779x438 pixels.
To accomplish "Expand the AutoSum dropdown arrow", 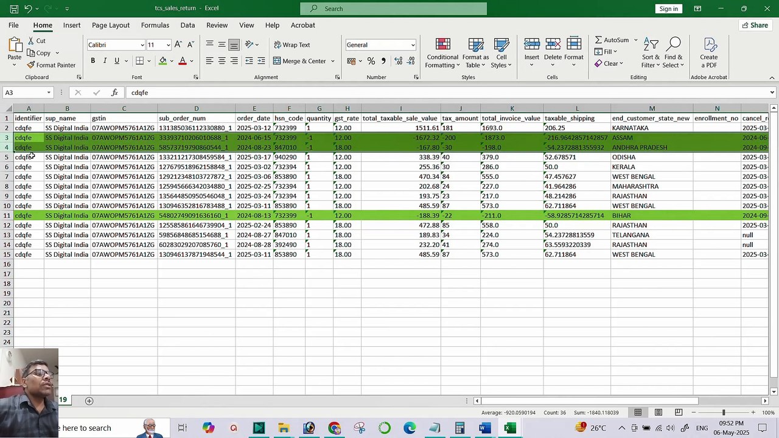I will coord(636,40).
